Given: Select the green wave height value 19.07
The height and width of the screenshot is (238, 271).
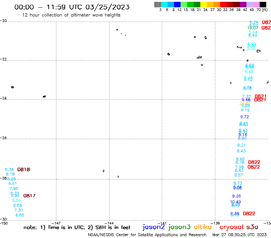Looking at the screenshot, I should pyautogui.click(x=253, y=28).
